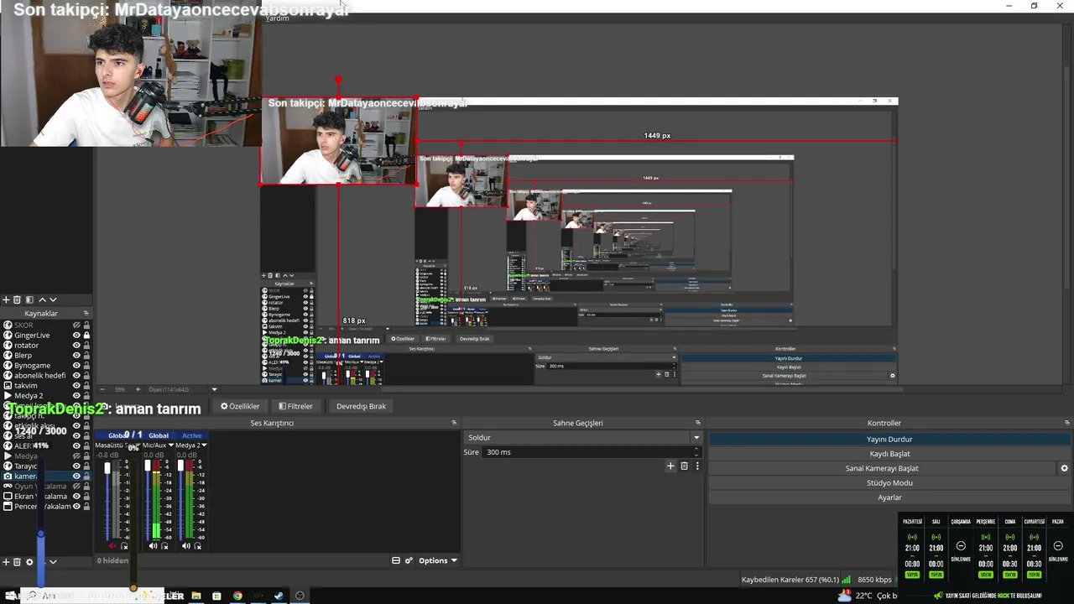Open virtual camera settings gear
Viewport: 1074px width, 604px height.
pyautogui.click(x=1065, y=468)
